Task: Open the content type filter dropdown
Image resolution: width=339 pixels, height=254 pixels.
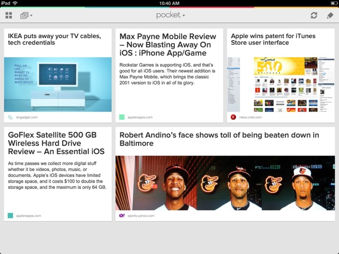Action: pos(26,15)
